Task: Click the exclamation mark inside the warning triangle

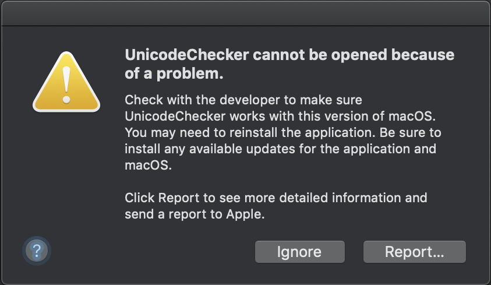Action: tap(66, 82)
